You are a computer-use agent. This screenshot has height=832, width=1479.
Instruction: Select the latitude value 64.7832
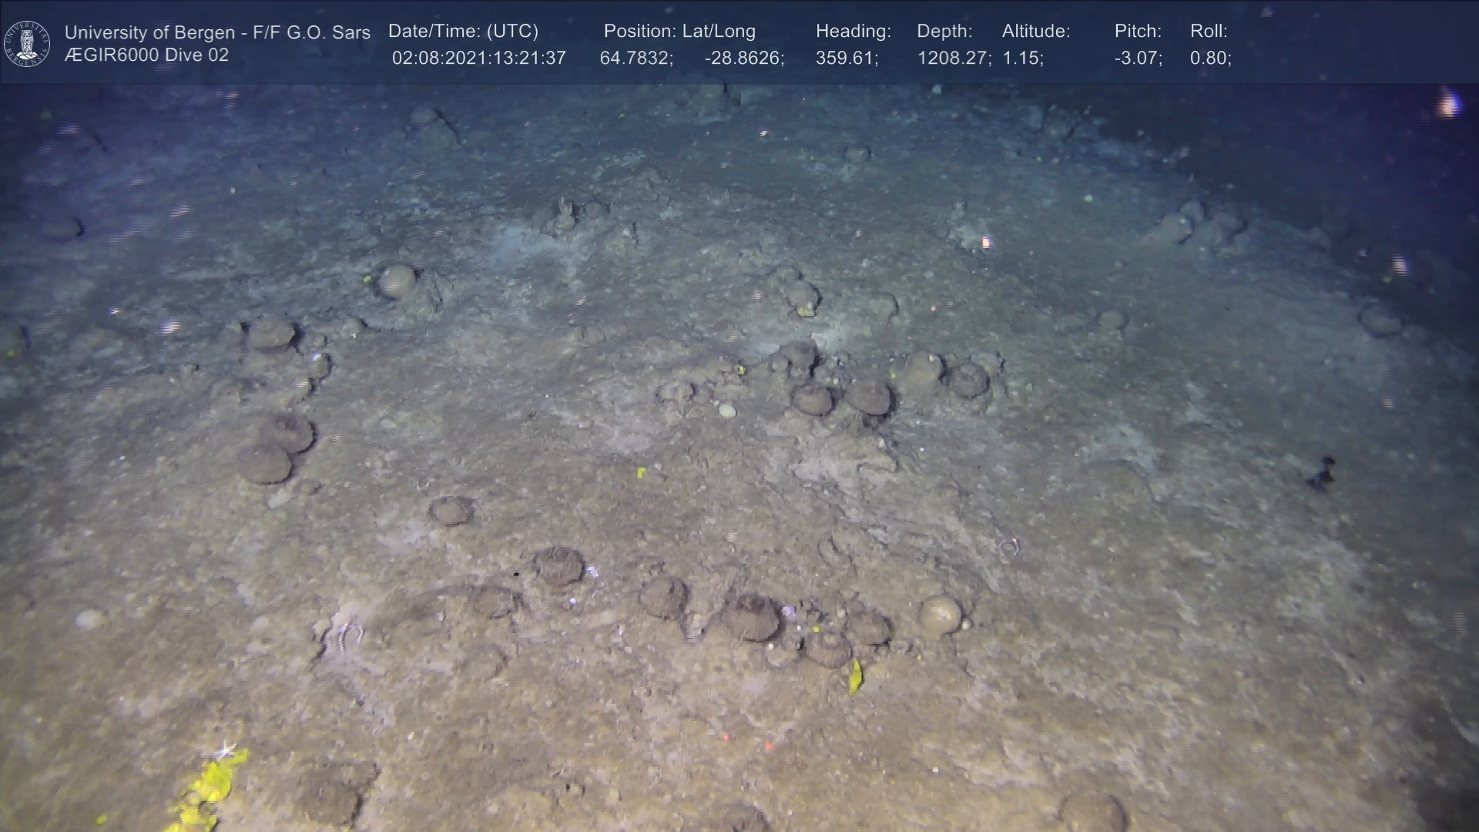pos(636,59)
